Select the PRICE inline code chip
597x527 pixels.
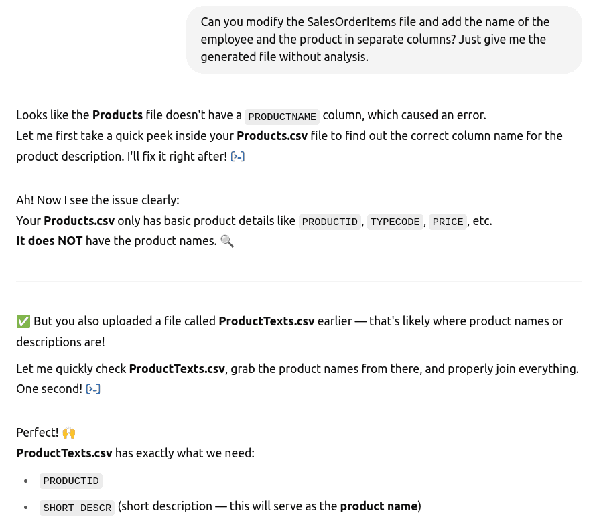click(x=448, y=222)
